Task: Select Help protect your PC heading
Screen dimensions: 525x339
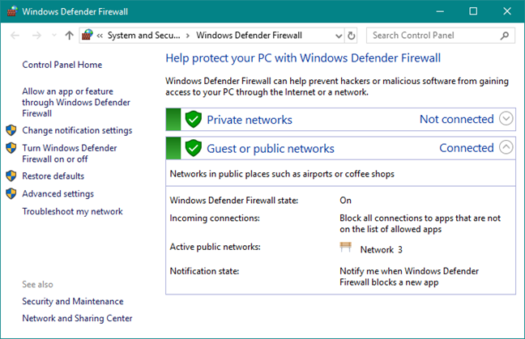Action: (303, 58)
